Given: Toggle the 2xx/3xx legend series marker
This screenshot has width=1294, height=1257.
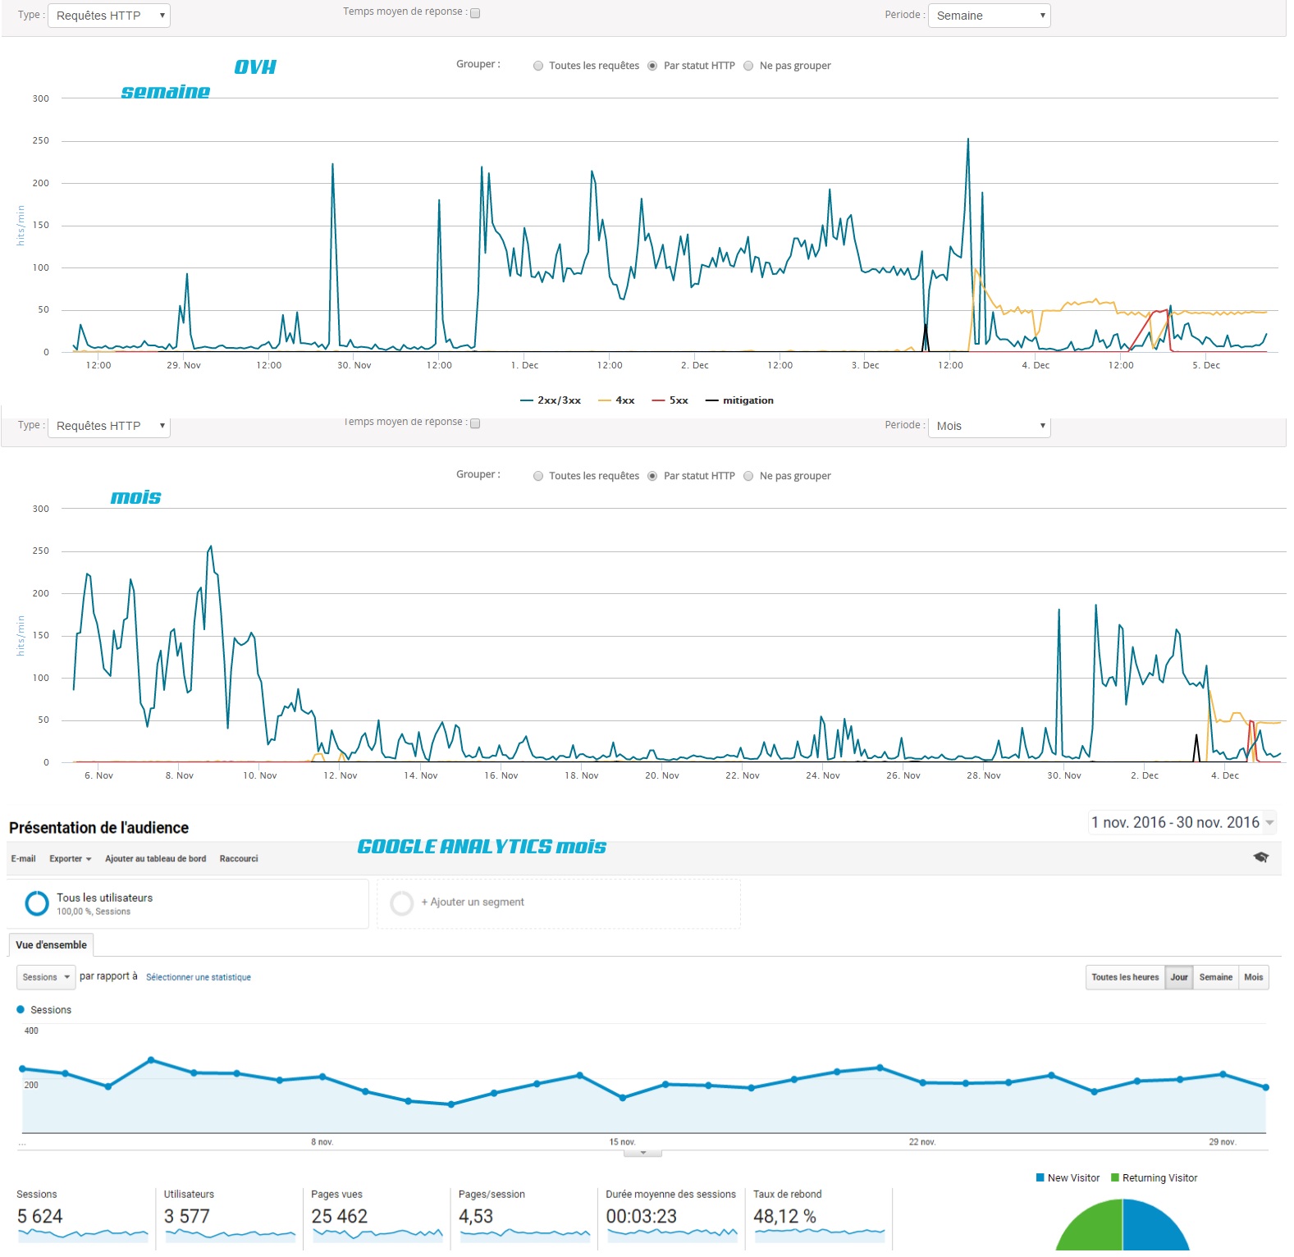Looking at the screenshot, I should pyautogui.click(x=527, y=400).
